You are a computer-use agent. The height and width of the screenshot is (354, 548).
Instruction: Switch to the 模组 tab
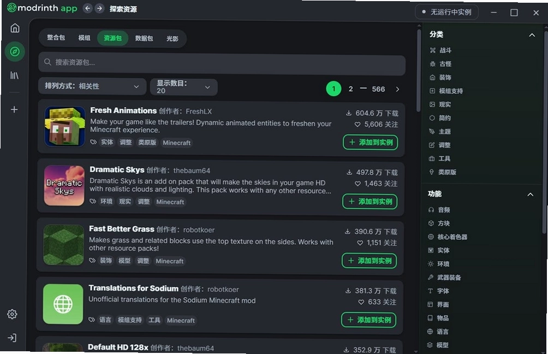click(84, 38)
